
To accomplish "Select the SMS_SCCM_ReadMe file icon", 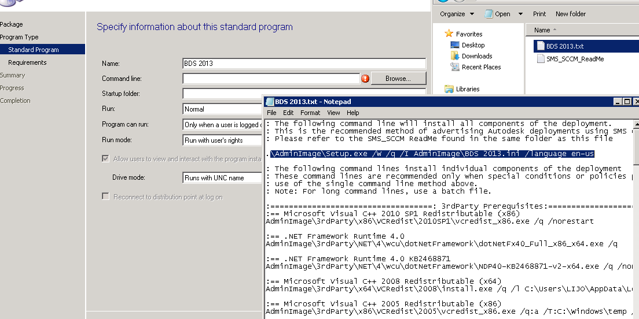I will [x=541, y=58].
